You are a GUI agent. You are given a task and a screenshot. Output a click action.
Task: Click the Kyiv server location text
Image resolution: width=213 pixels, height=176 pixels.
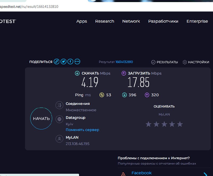(x=69, y=124)
